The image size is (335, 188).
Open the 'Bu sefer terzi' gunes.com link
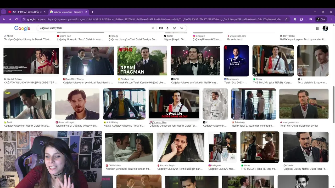[234, 39]
